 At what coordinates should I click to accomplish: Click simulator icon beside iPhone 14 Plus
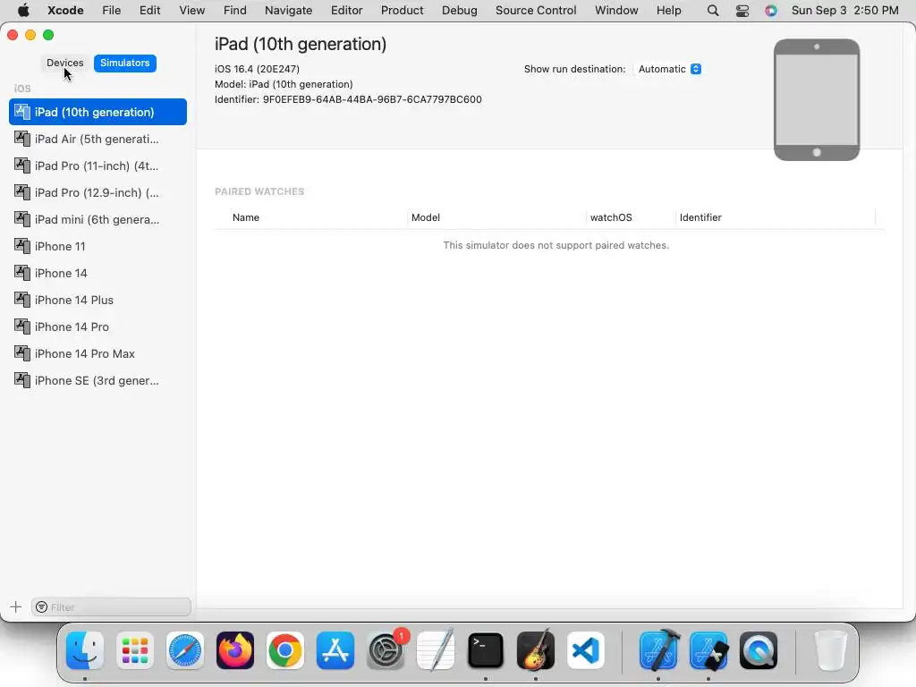(22, 300)
